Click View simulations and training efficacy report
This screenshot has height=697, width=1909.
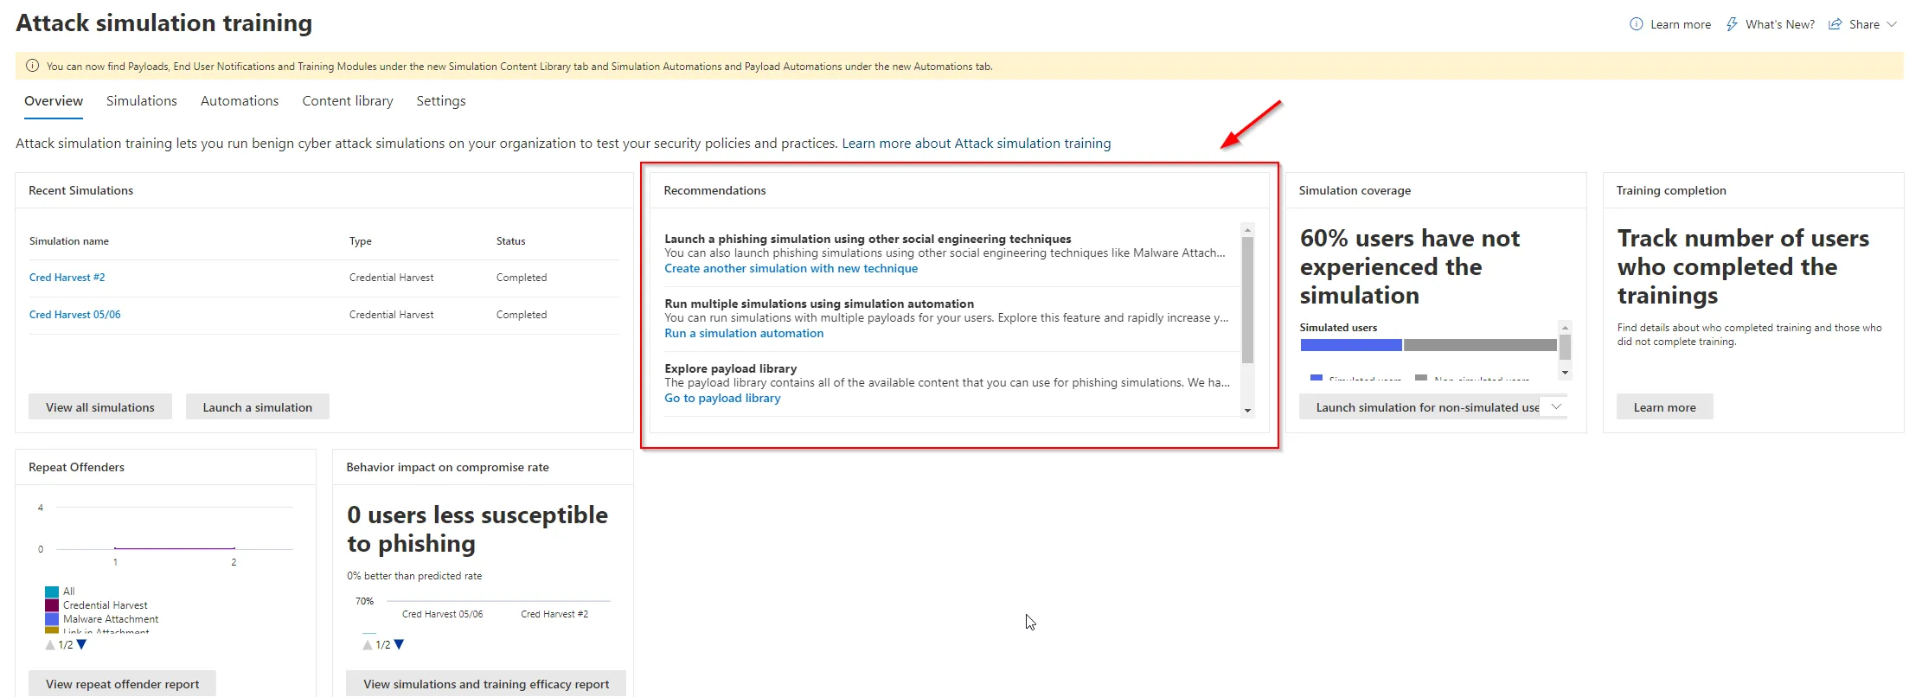[x=486, y=684]
